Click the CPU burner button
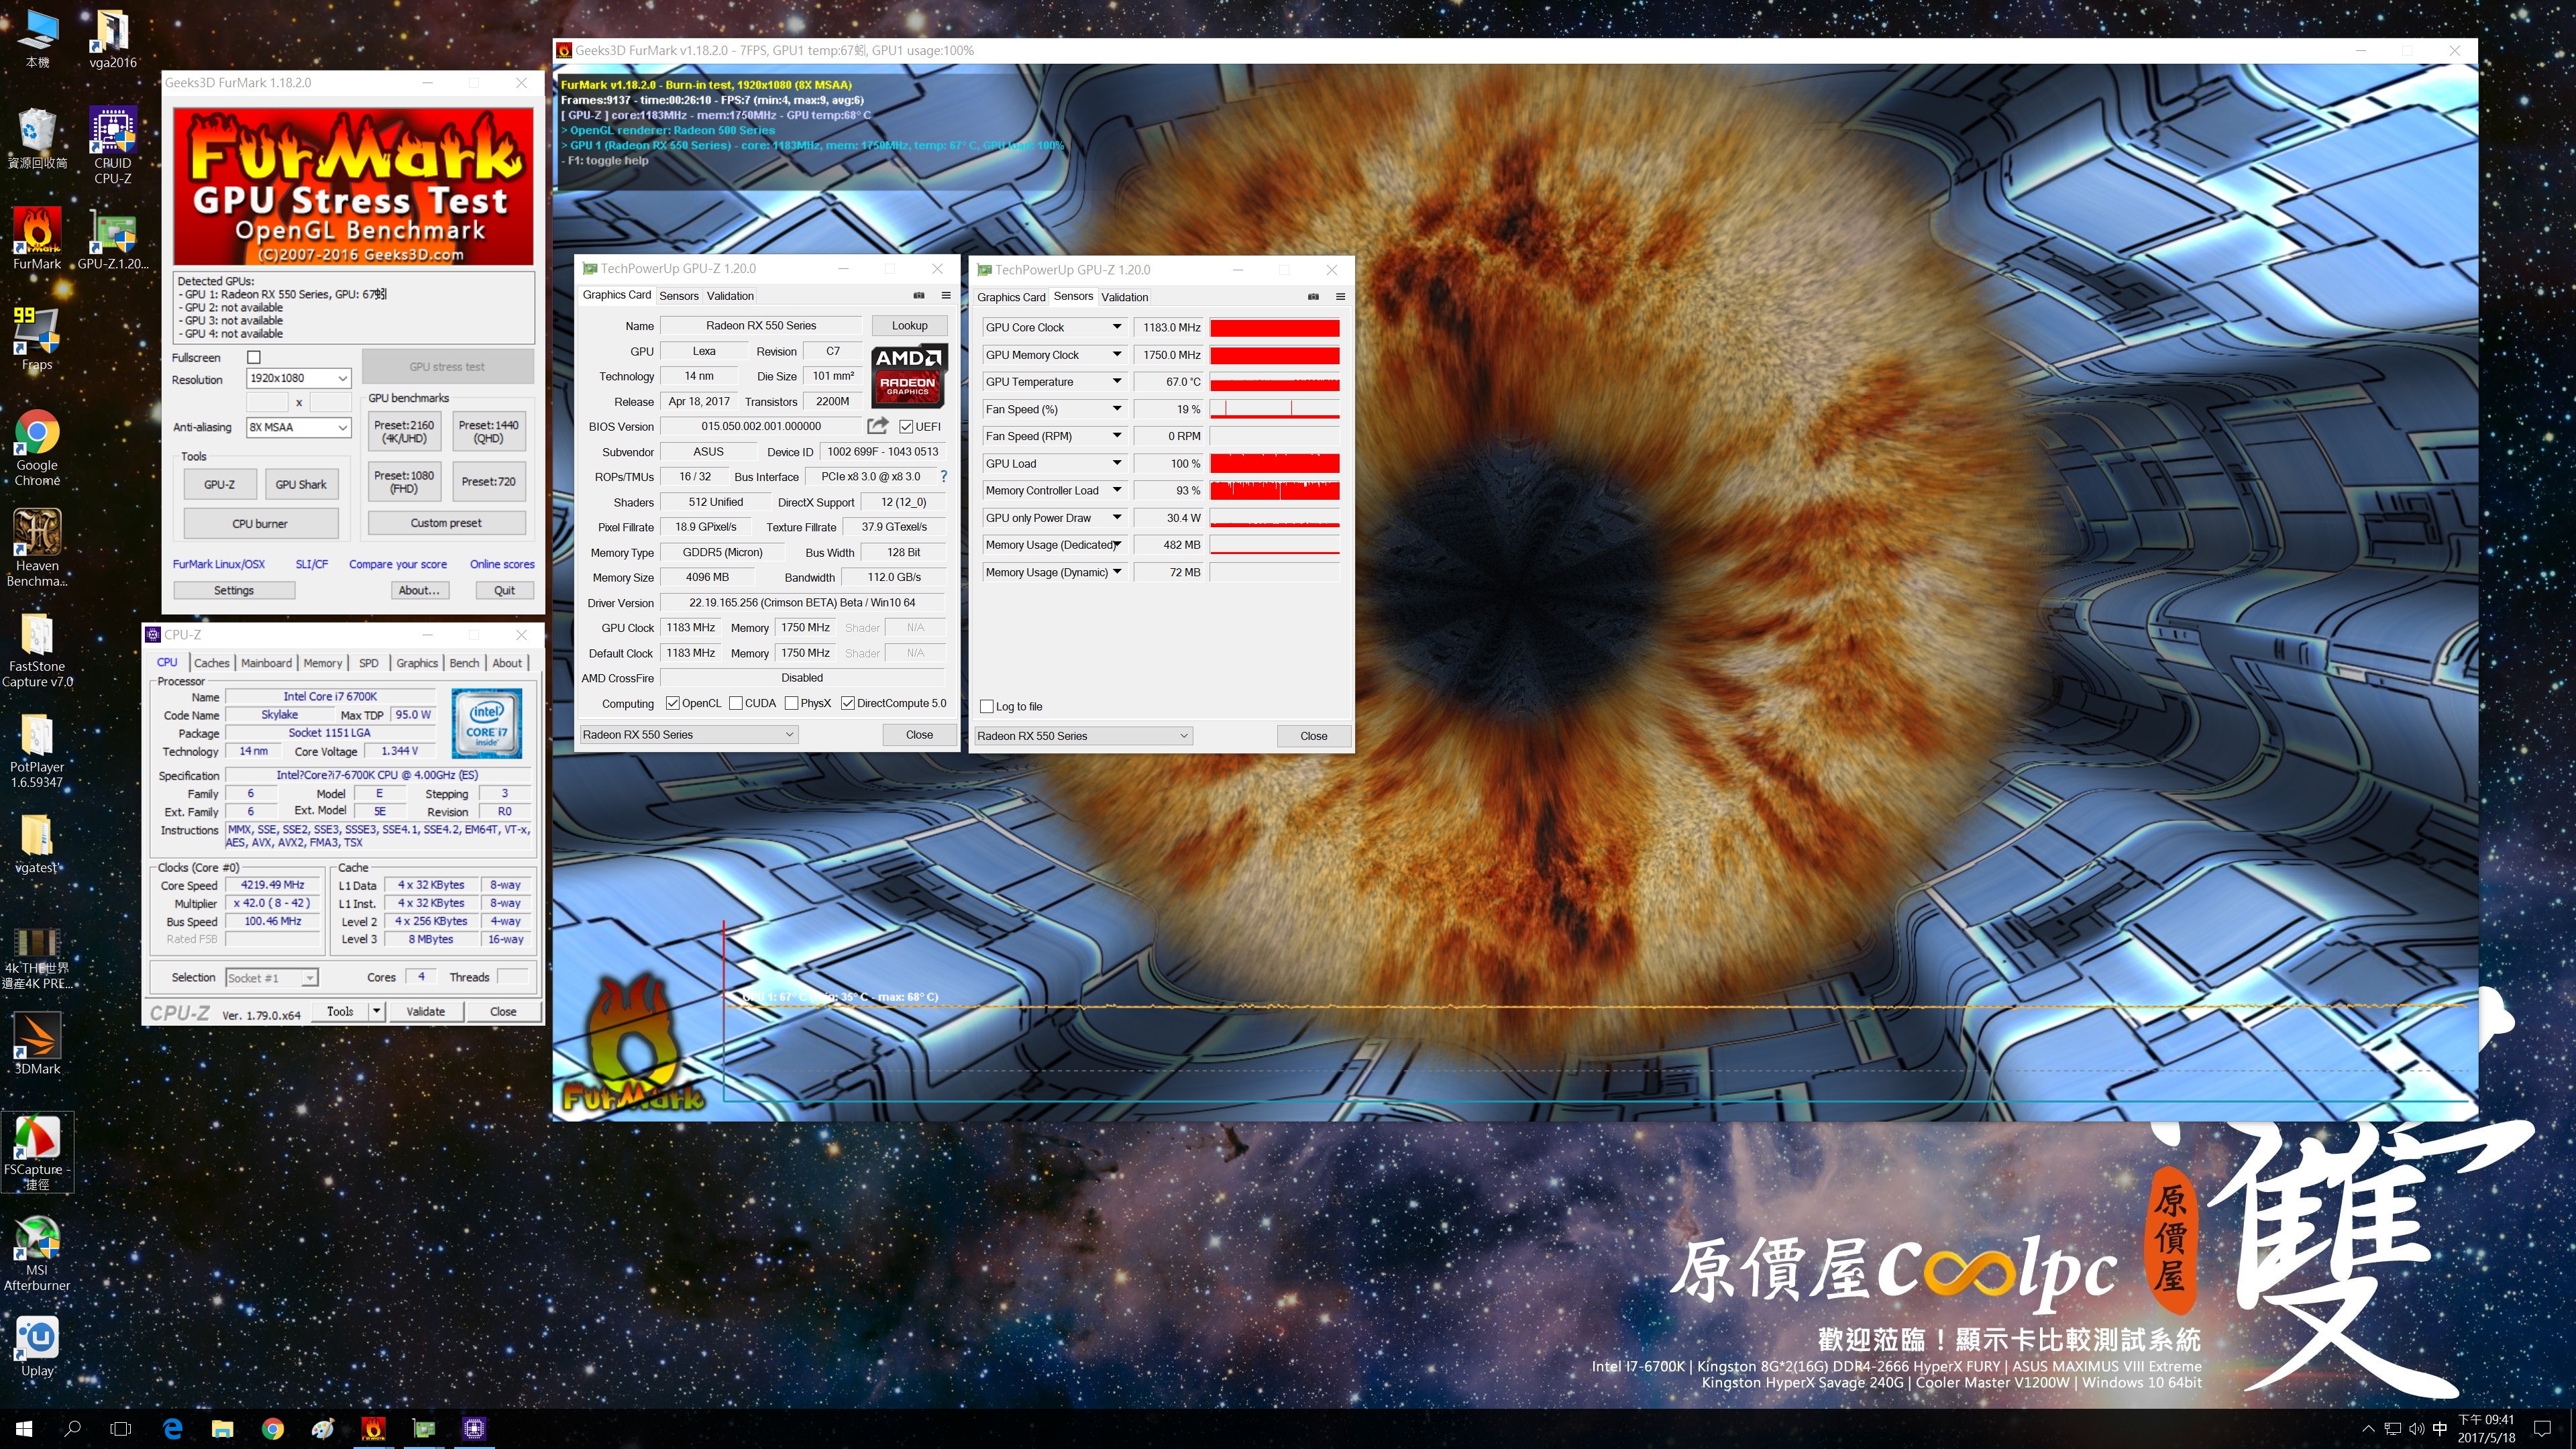Image resolution: width=2576 pixels, height=1449 pixels. (x=260, y=523)
